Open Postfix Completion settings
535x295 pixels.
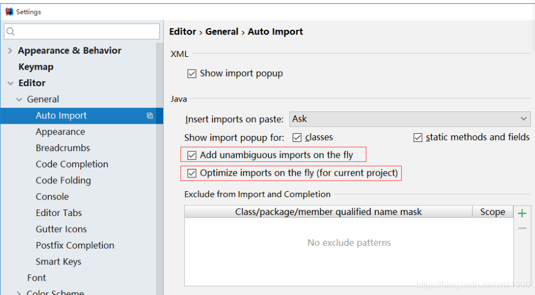(x=75, y=245)
